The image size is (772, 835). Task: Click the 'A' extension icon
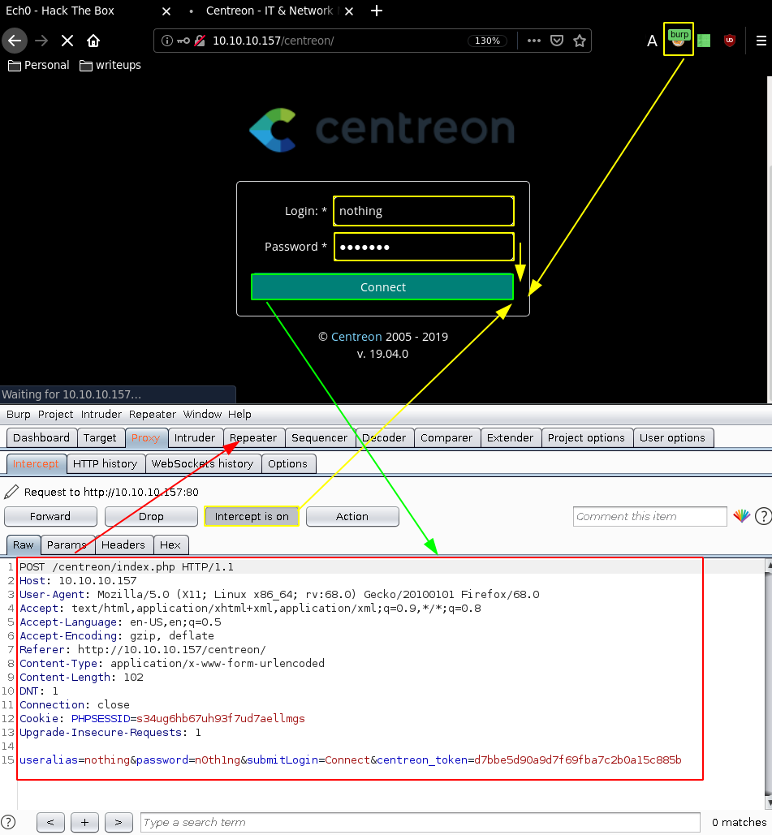pos(652,41)
